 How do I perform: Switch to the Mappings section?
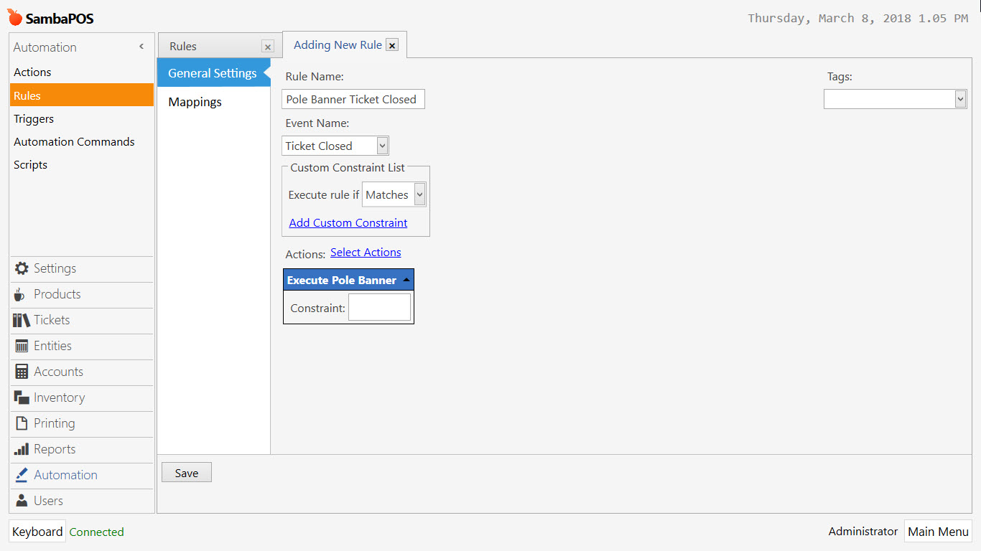click(x=195, y=102)
